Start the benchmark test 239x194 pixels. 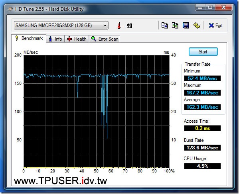coord(203,52)
